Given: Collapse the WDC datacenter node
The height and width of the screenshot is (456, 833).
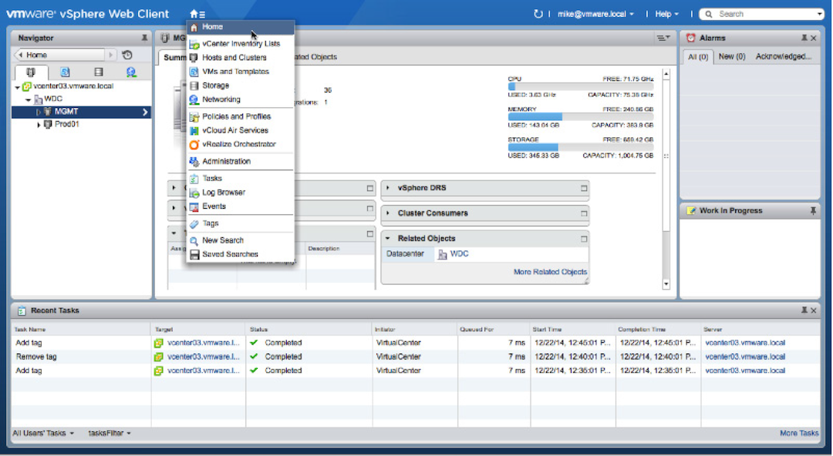Looking at the screenshot, I should click(29, 100).
